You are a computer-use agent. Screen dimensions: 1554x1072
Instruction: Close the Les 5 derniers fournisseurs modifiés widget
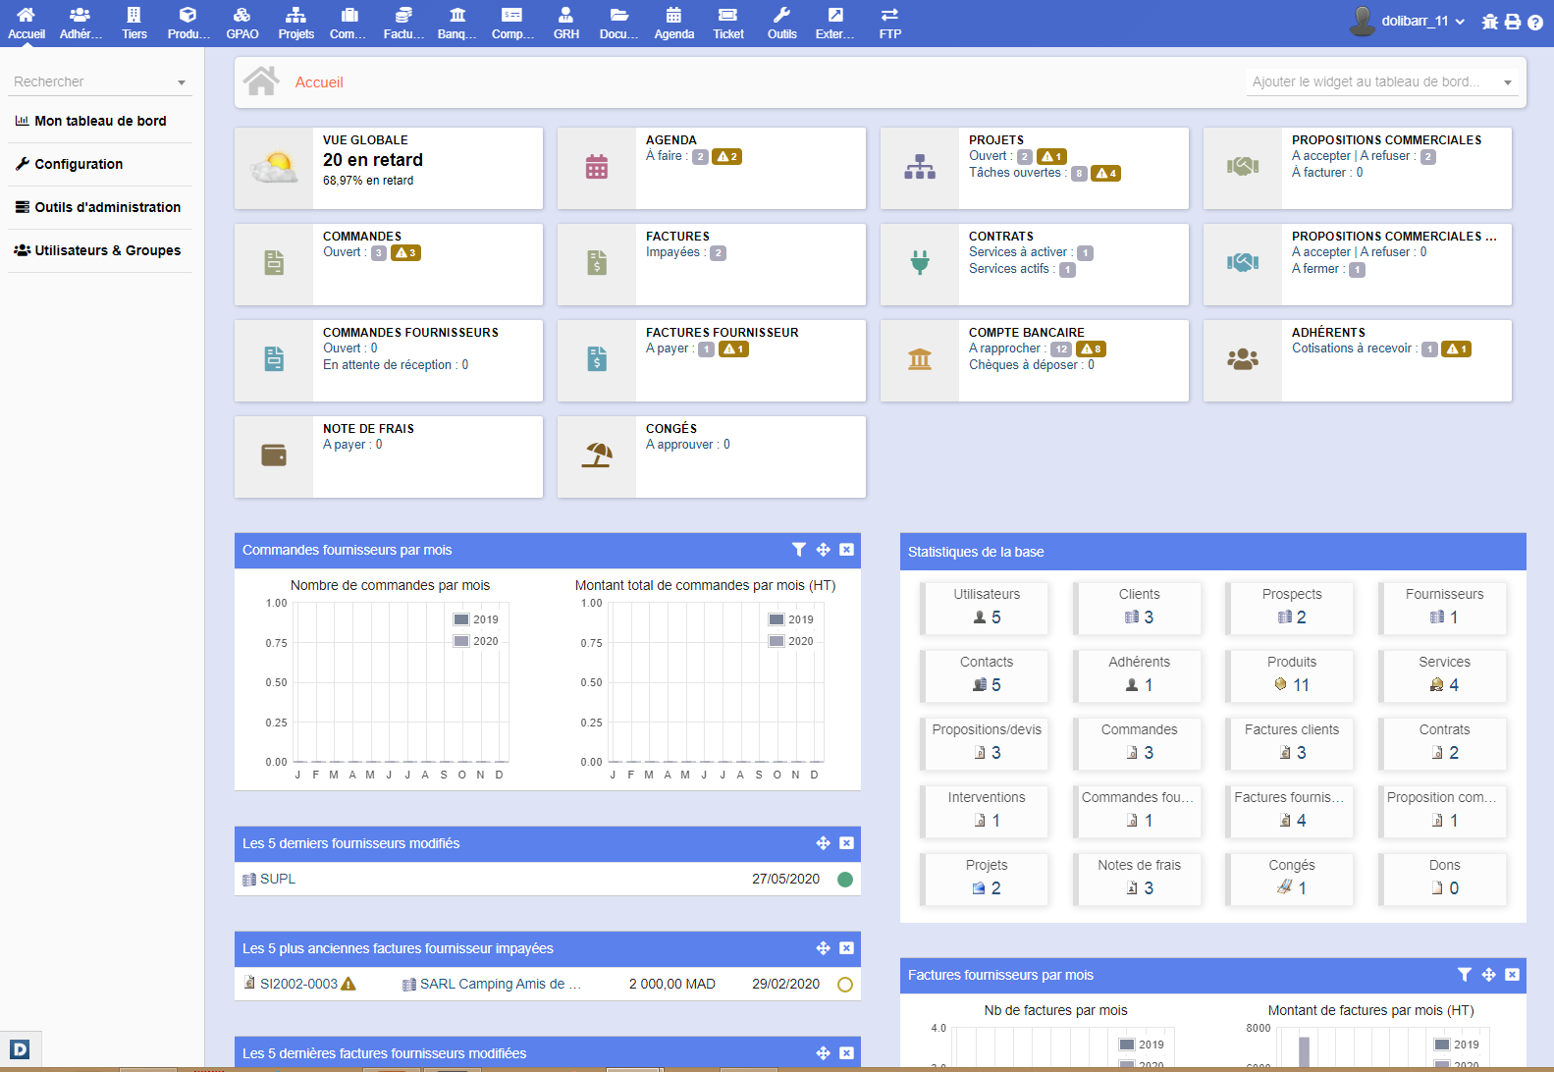pyautogui.click(x=846, y=843)
